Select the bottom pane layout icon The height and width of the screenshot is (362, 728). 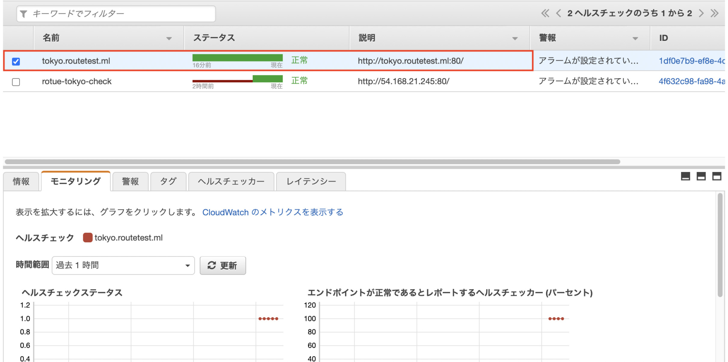[685, 176]
